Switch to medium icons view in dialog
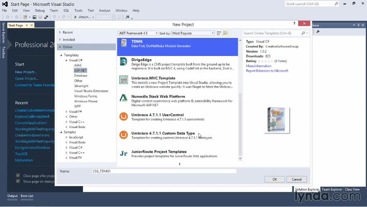 (219, 33)
